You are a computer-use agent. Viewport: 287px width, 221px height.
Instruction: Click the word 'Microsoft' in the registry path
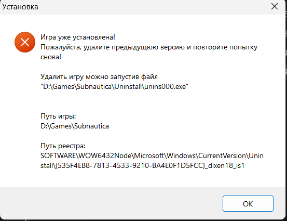[149, 155]
